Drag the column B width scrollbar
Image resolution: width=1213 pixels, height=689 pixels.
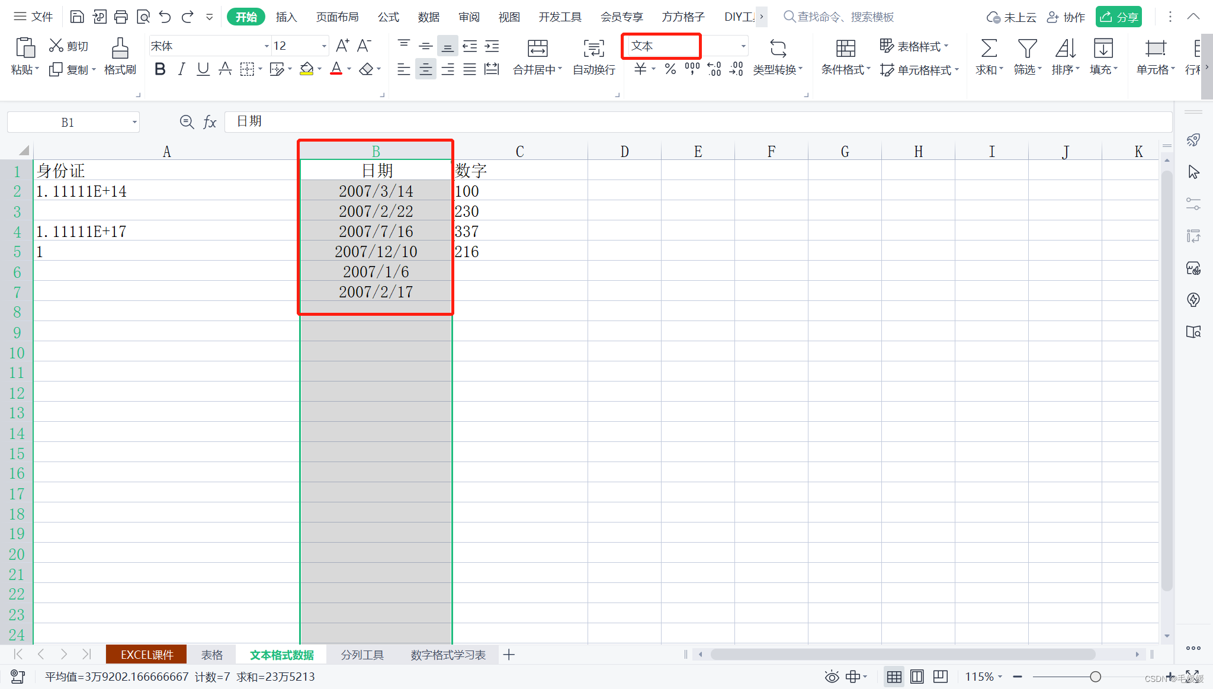[x=454, y=151]
